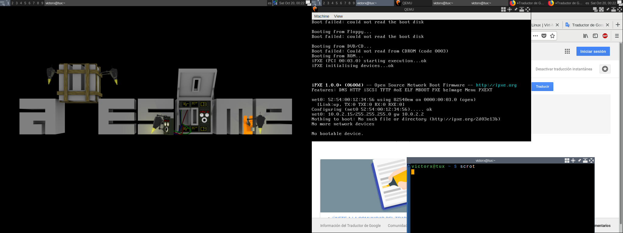This screenshot has width=623, height=233.
Task: Click QEMU flame icon in QEMU titlebar
Action: pyautogui.click(x=315, y=9)
